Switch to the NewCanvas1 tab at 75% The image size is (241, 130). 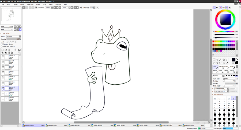pyautogui.click(x=79, y=125)
